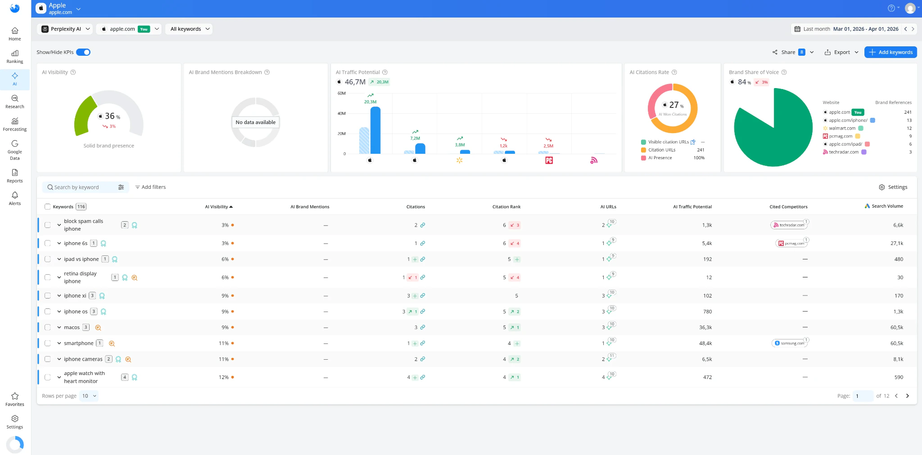Sort by the Citation Rank column header
This screenshot has width=922, height=455.
506,207
